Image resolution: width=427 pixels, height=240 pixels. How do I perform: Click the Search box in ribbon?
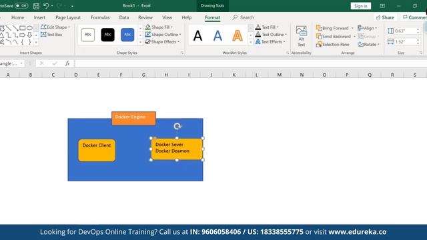244,17
